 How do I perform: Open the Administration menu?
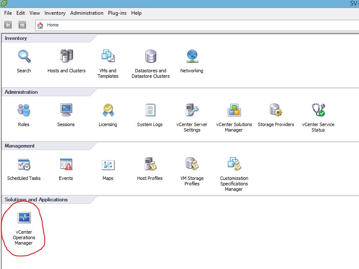tap(87, 13)
